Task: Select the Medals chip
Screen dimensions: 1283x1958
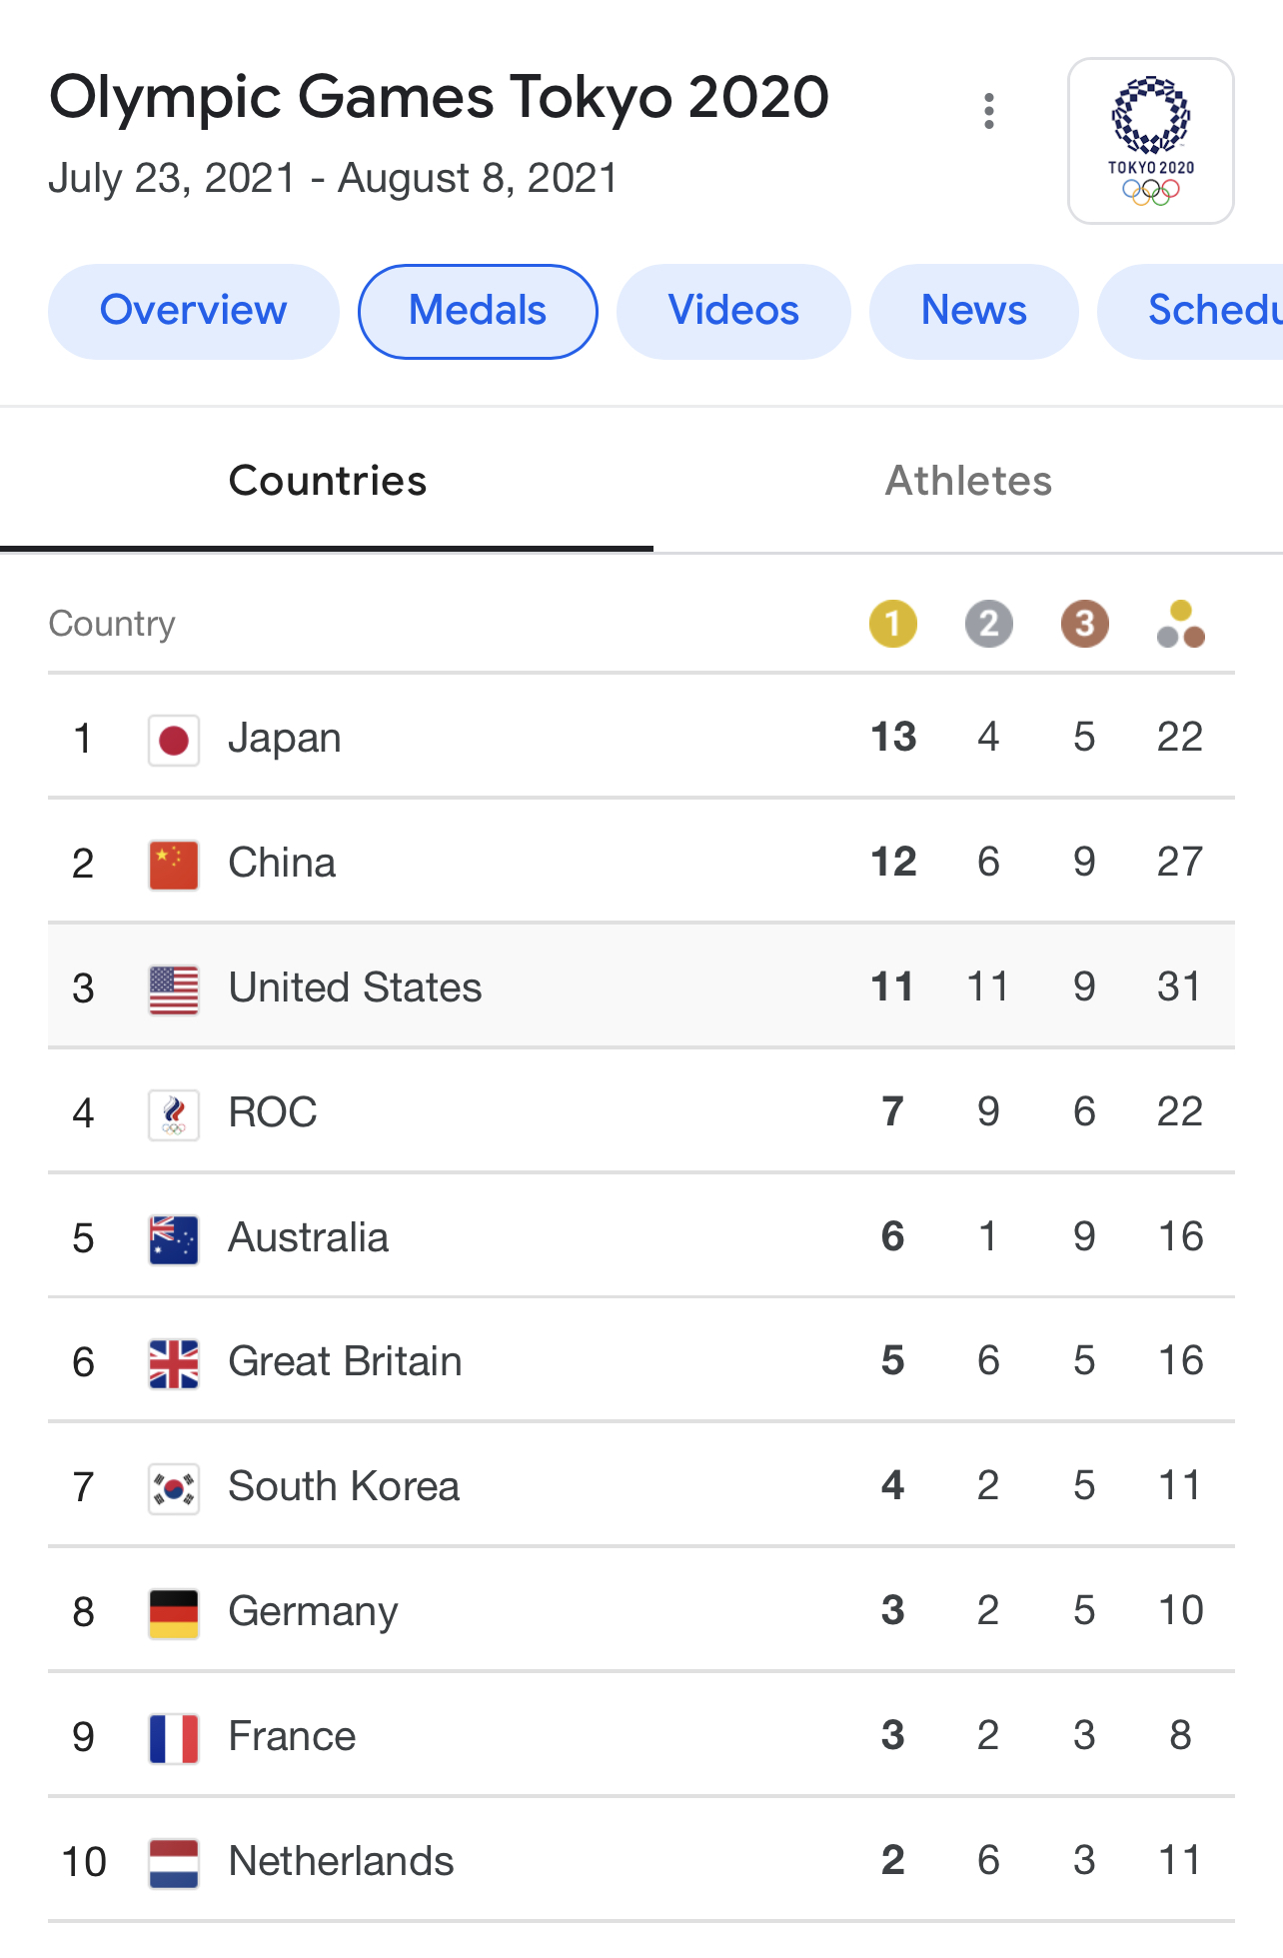Action: click(478, 311)
